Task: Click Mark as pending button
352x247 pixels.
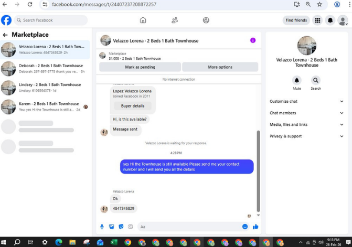Action: click(x=140, y=67)
